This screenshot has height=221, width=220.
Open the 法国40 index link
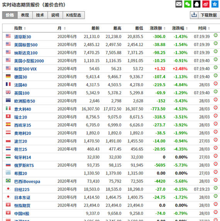[20, 85]
